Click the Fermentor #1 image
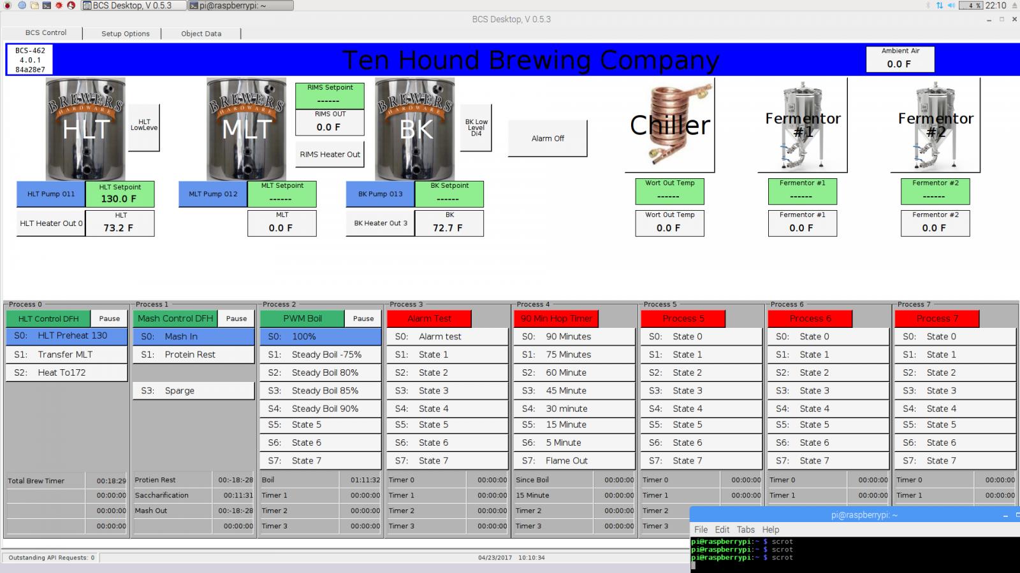The image size is (1020, 573). [x=803, y=125]
